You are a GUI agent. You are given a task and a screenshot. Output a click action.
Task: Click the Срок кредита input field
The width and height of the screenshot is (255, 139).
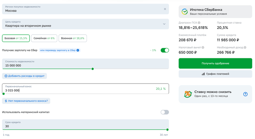pyautogui.click(x=85, y=124)
